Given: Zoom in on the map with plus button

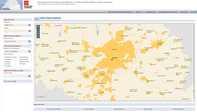Looking at the screenshot, I should point(38,27).
